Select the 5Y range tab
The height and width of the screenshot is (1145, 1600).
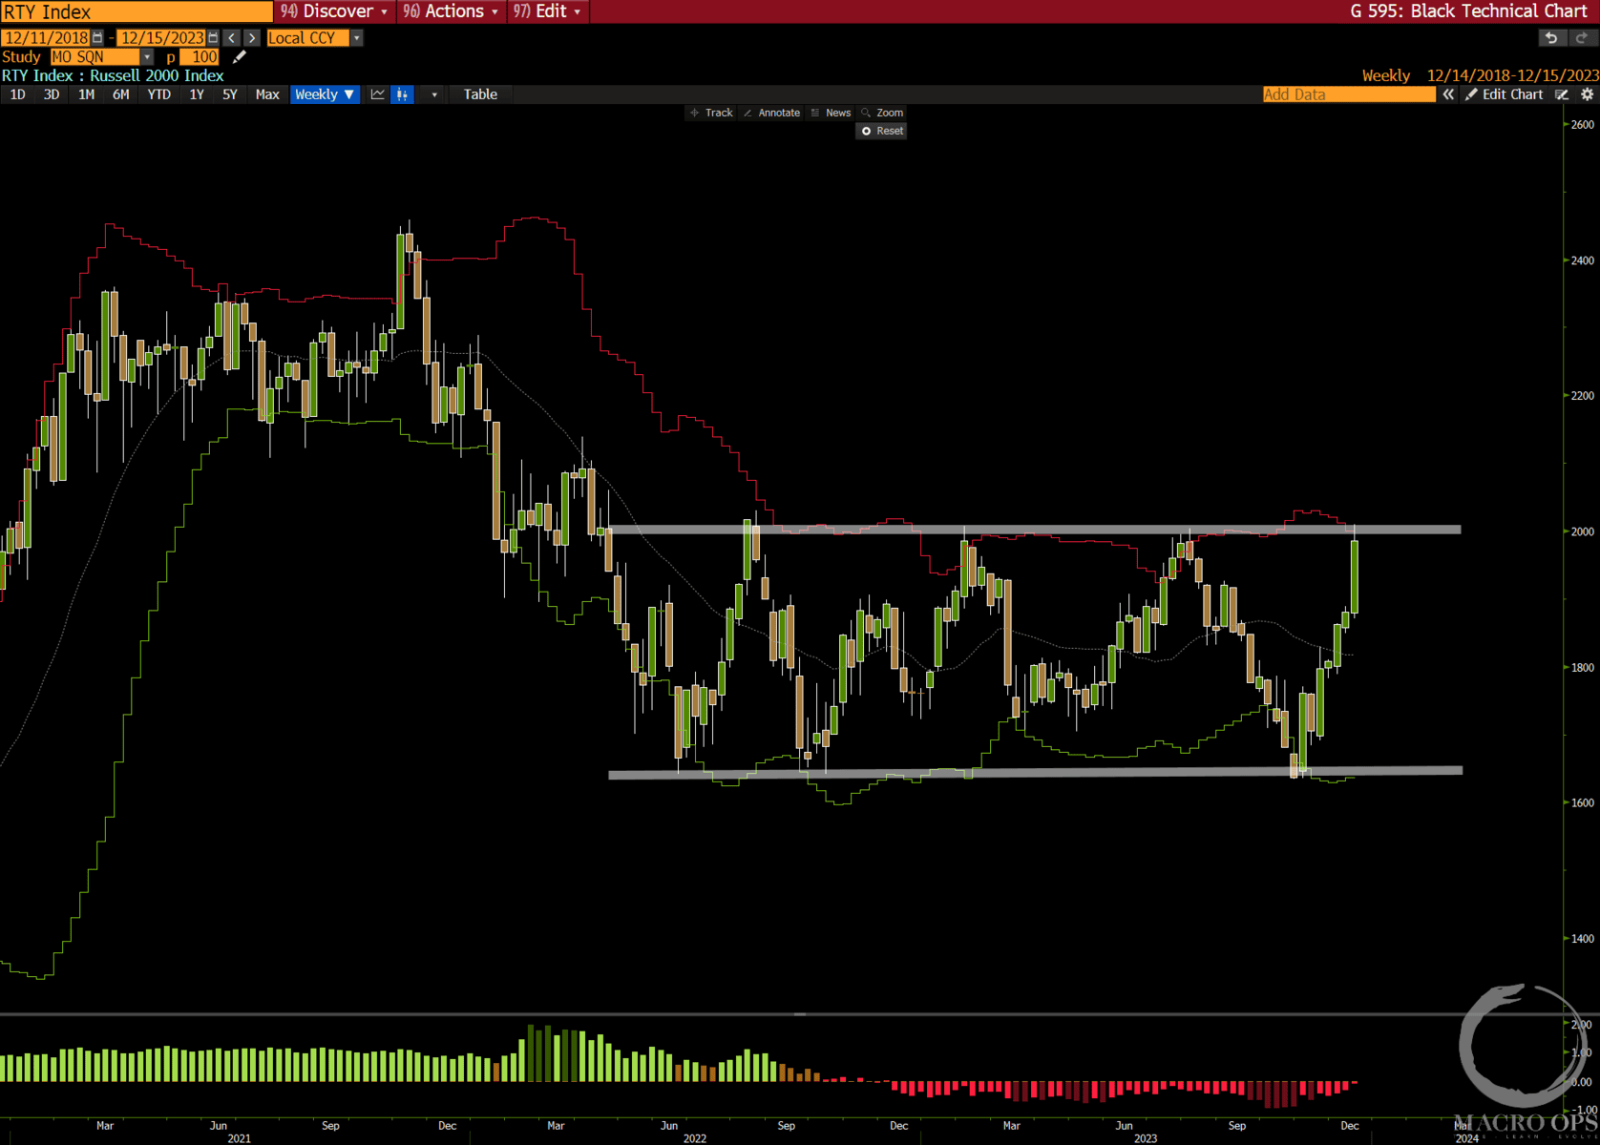[229, 94]
